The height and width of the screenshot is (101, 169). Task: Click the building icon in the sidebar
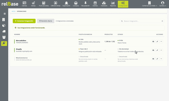pyautogui.click(x=4, y=19)
